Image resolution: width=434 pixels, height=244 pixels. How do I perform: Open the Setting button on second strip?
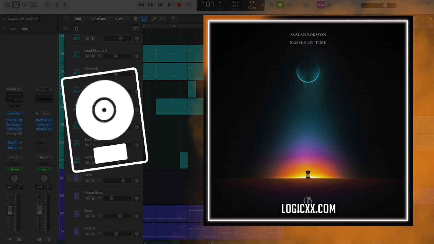[44, 89]
